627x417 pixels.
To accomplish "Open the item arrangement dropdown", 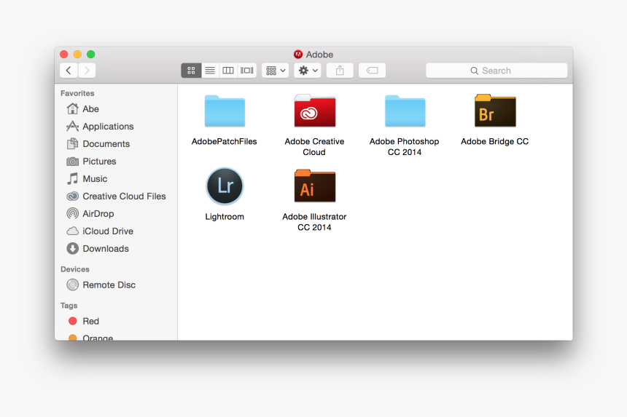I will click(275, 71).
